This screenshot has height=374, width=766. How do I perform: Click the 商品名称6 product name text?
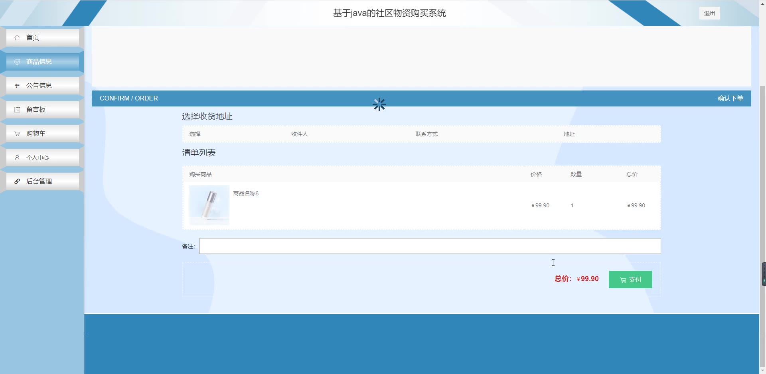pyautogui.click(x=246, y=193)
